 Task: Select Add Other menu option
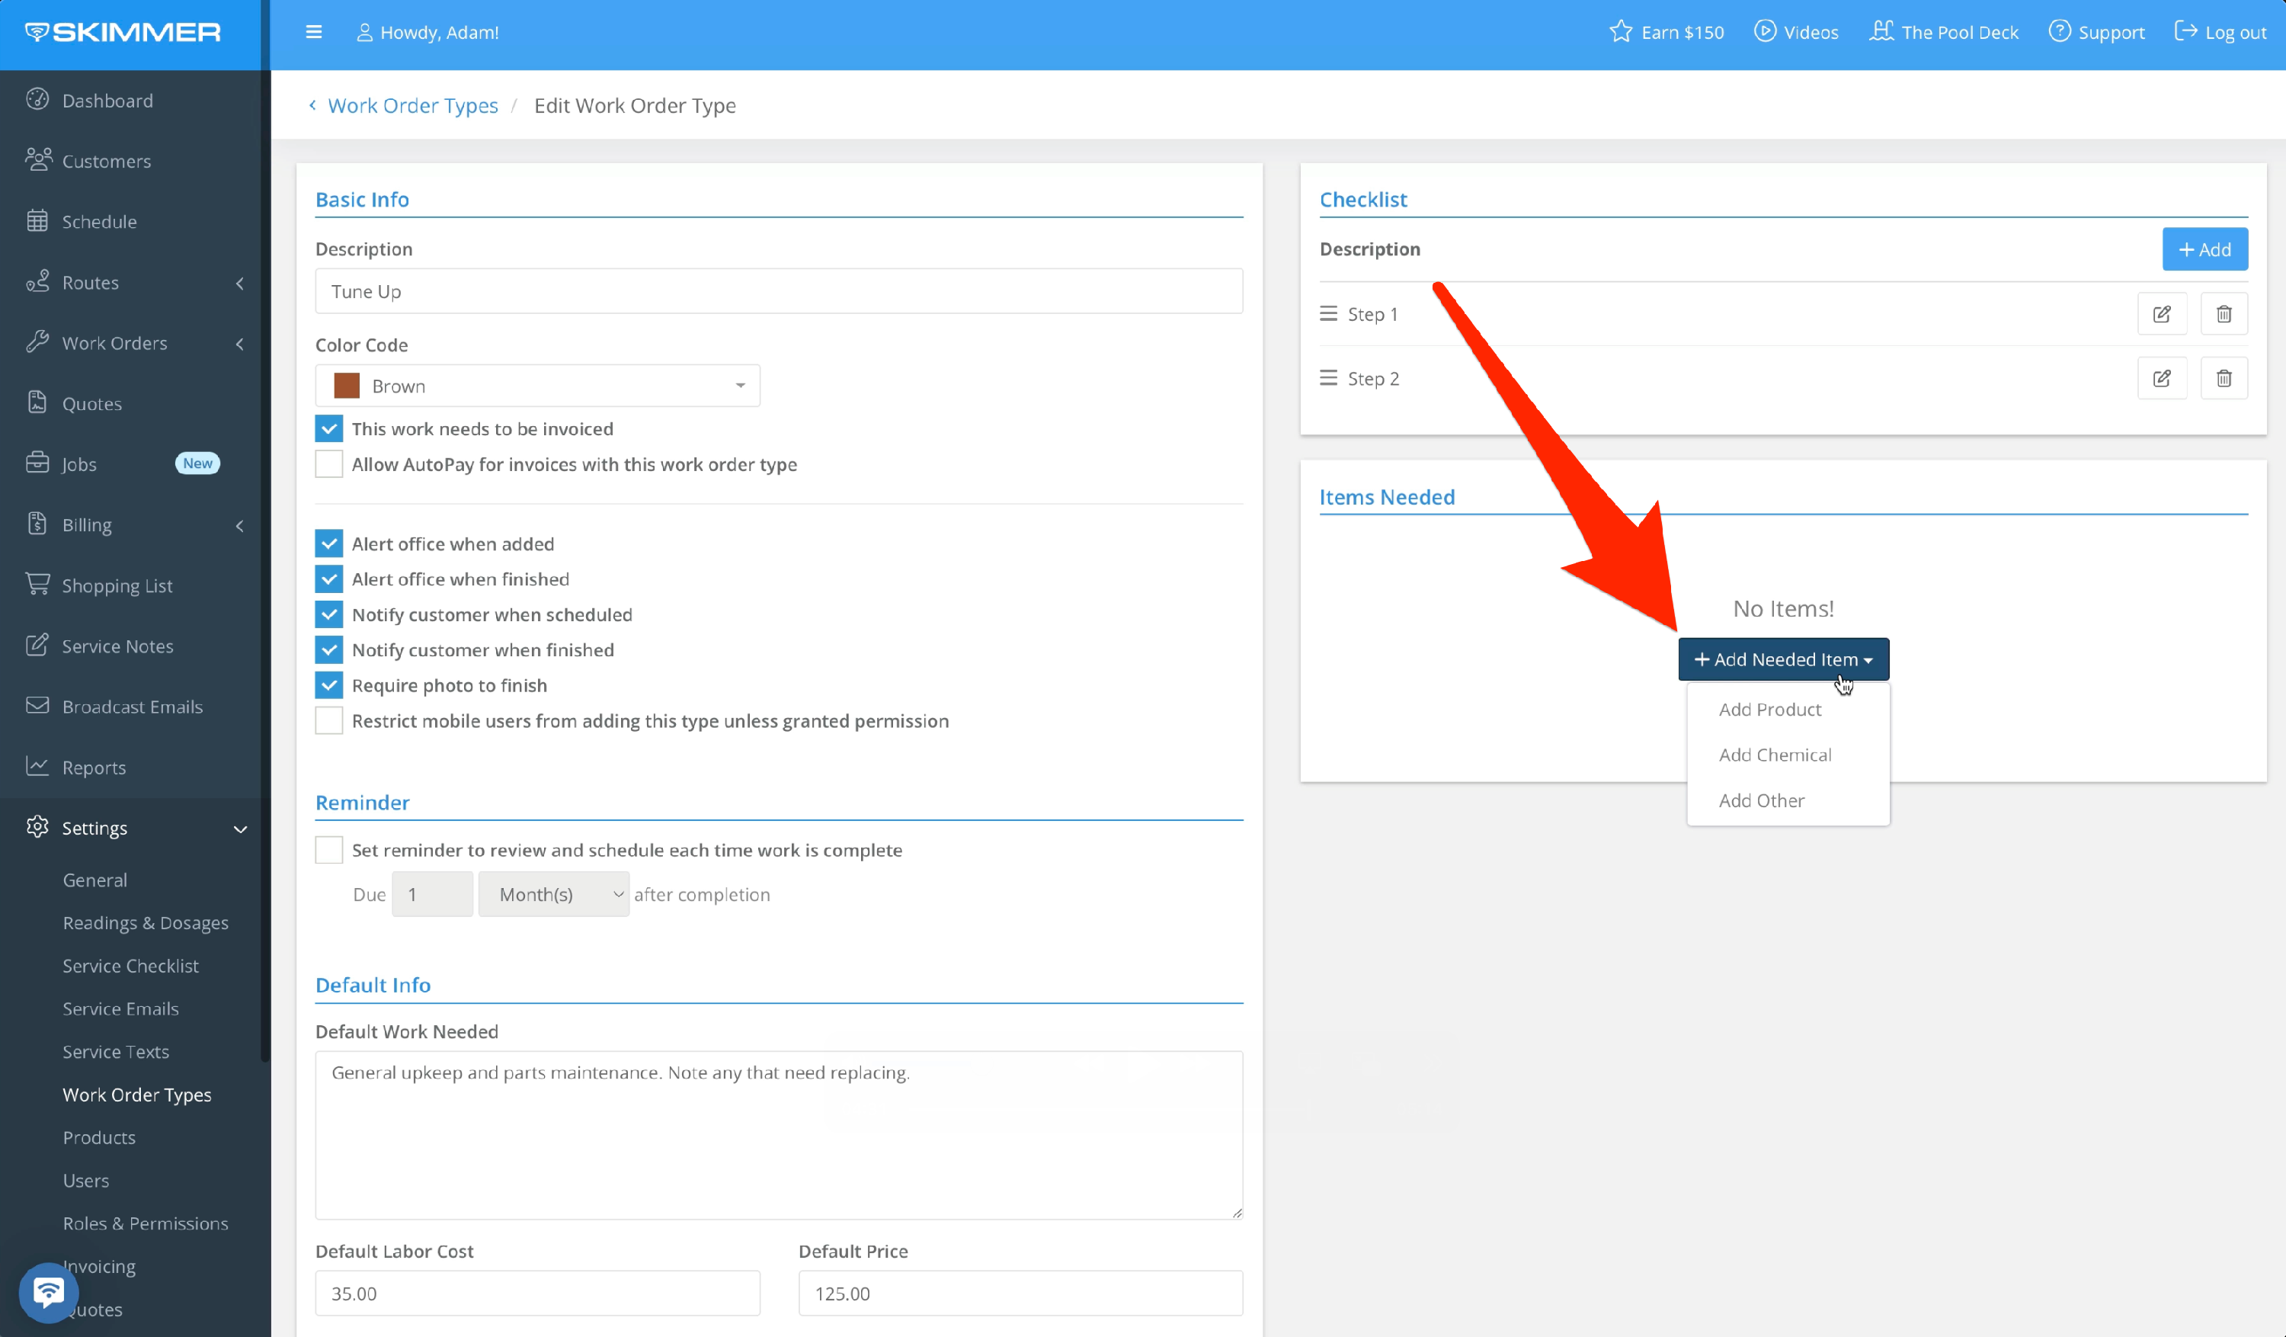click(x=1761, y=800)
